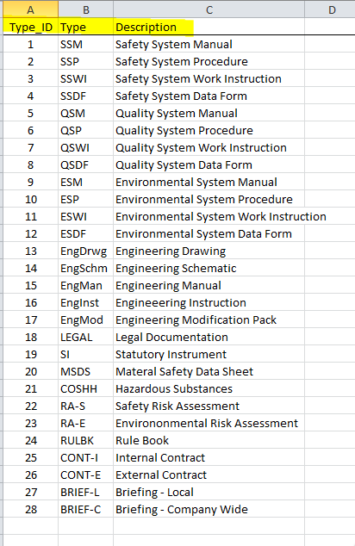
Task: Select column D header
Action: 330,9
